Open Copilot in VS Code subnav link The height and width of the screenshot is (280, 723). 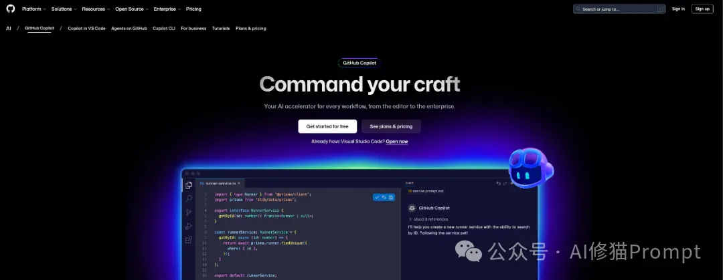(x=86, y=29)
